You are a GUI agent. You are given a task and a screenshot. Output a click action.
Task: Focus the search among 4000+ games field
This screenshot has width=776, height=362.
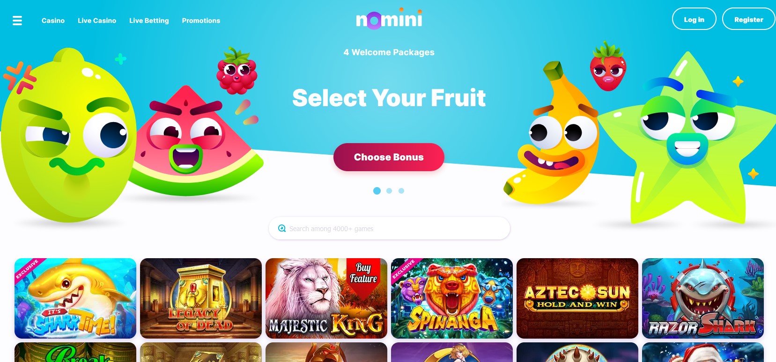(389, 228)
